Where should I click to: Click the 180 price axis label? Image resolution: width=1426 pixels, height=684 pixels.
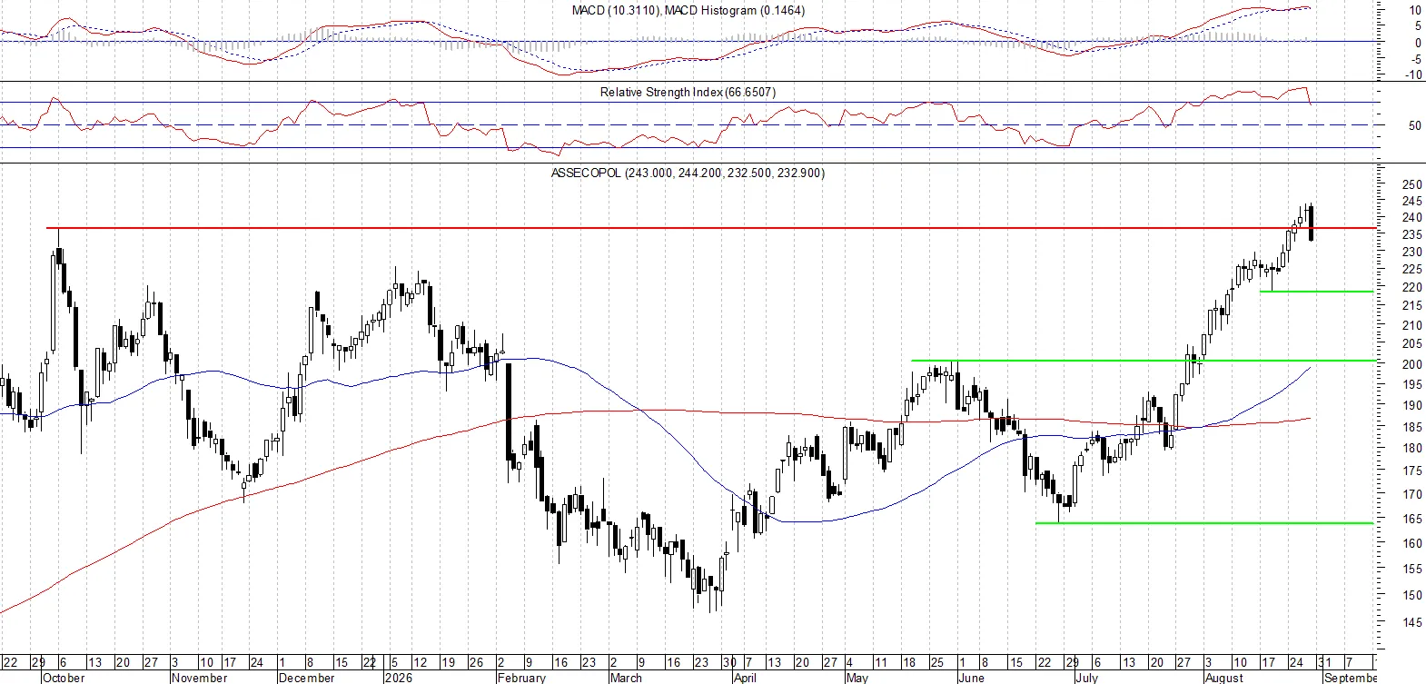coord(1412,448)
